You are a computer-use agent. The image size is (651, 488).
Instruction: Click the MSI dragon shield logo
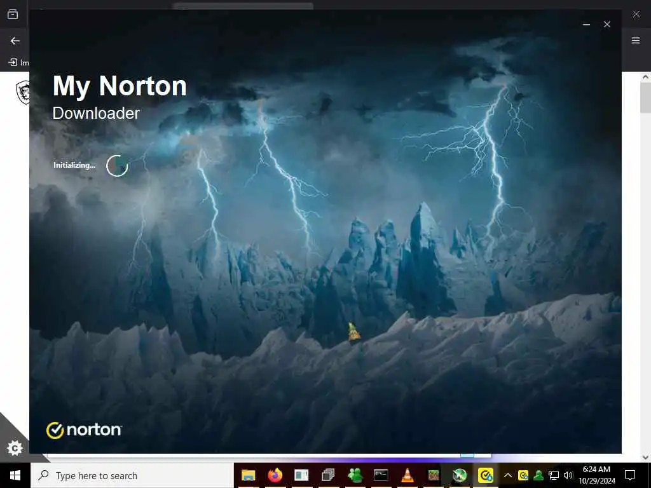tap(23, 92)
